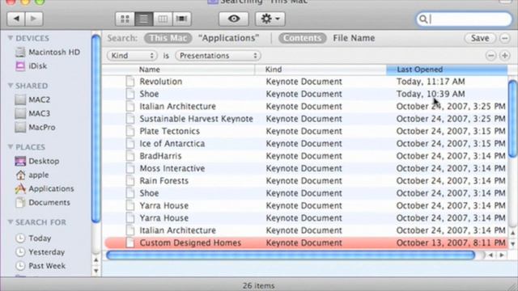Select Sustainable Harvest Keynote file
Image resolution: width=518 pixels, height=291 pixels.
[x=305, y=119]
